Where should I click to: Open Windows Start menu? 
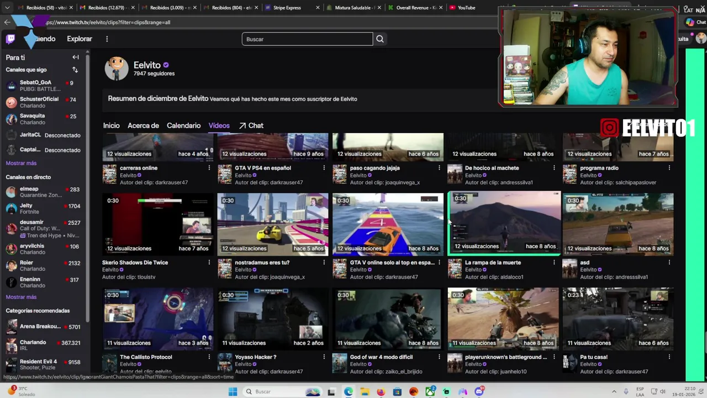click(233, 391)
